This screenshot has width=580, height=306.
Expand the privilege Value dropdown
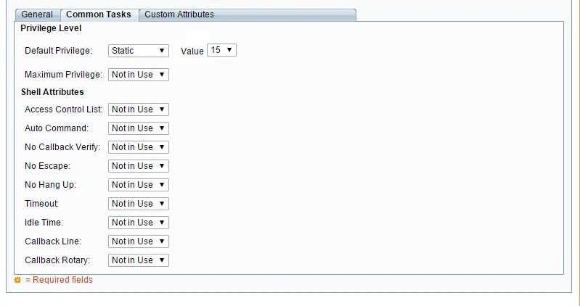(x=221, y=50)
